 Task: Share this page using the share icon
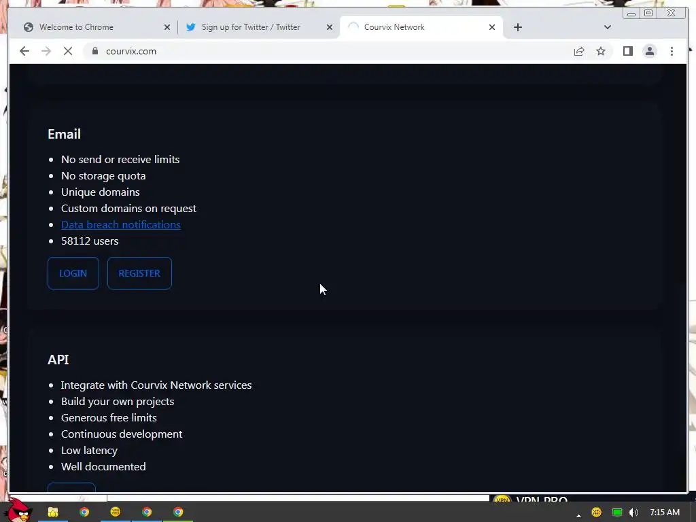click(x=579, y=51)
